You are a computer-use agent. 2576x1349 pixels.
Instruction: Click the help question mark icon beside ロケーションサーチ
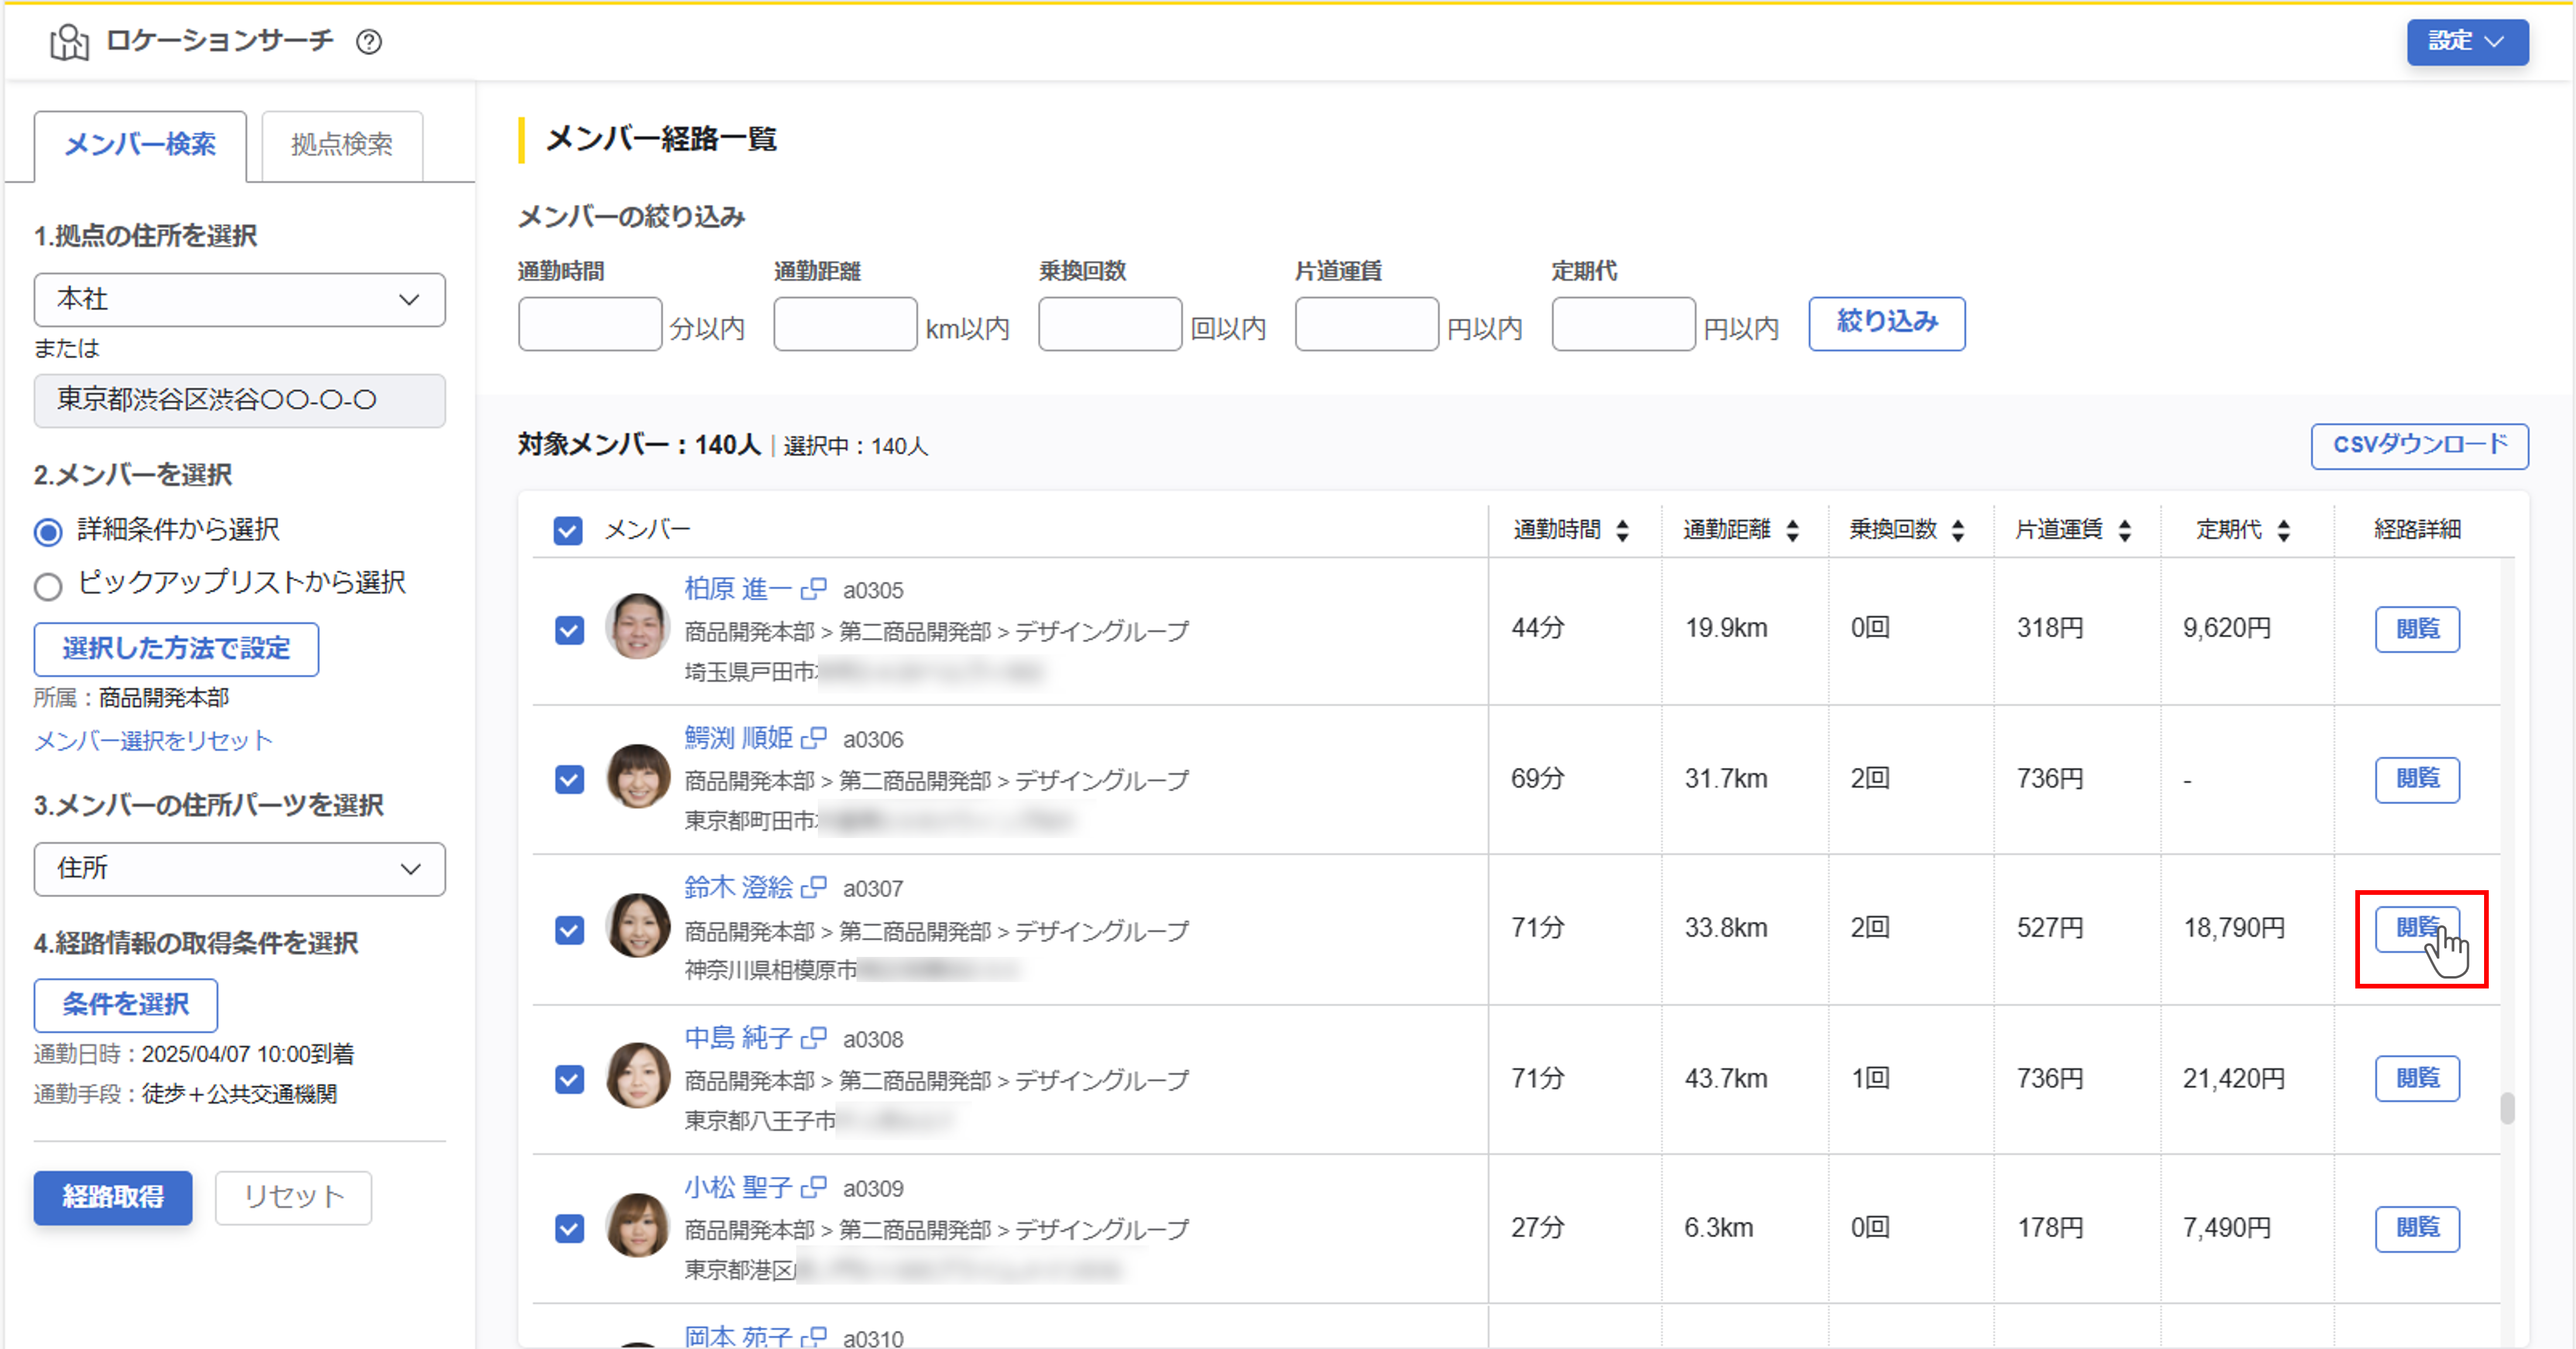pyautogui.click(x=369, y=42)
